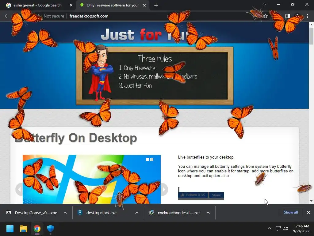Show the next slideshow image
The image size is (314, 236).
tap(164, 189)
